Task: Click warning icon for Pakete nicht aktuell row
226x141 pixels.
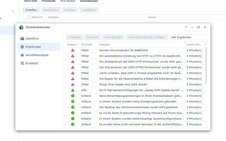Action: (73, 84)
